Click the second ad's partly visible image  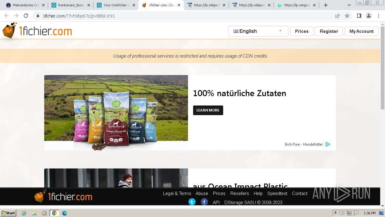coord(116,178)
